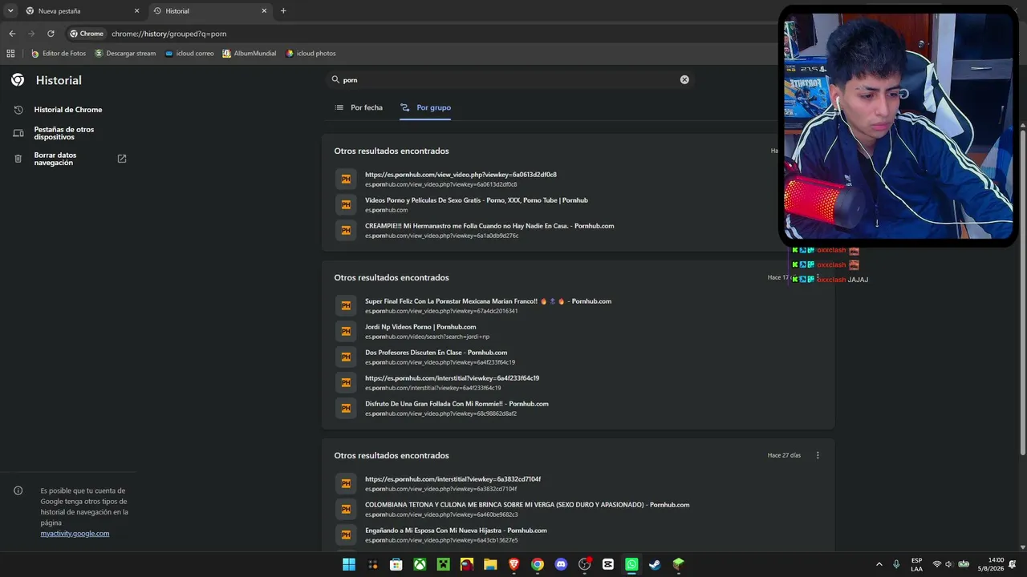Reload the history page
Viewport: 1027px width, 577px height.
point(51,34)
